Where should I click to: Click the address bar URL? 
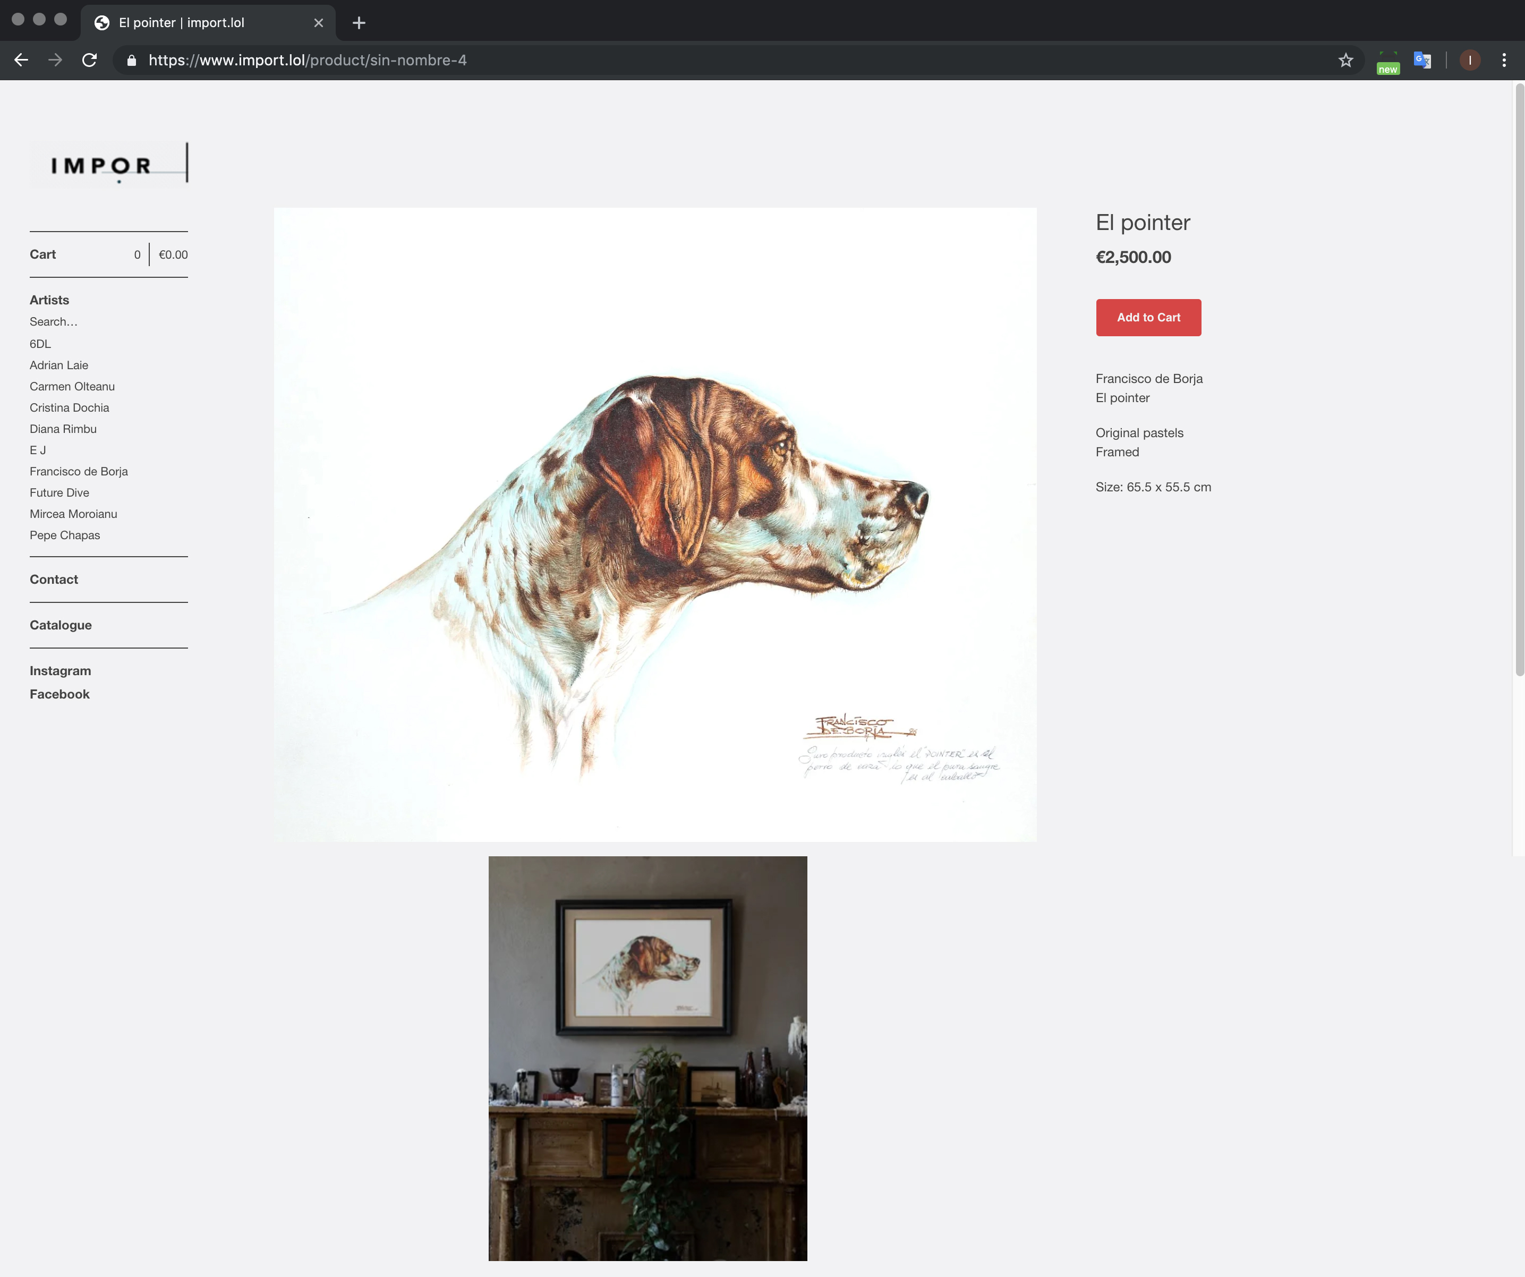tap(307, 60)
